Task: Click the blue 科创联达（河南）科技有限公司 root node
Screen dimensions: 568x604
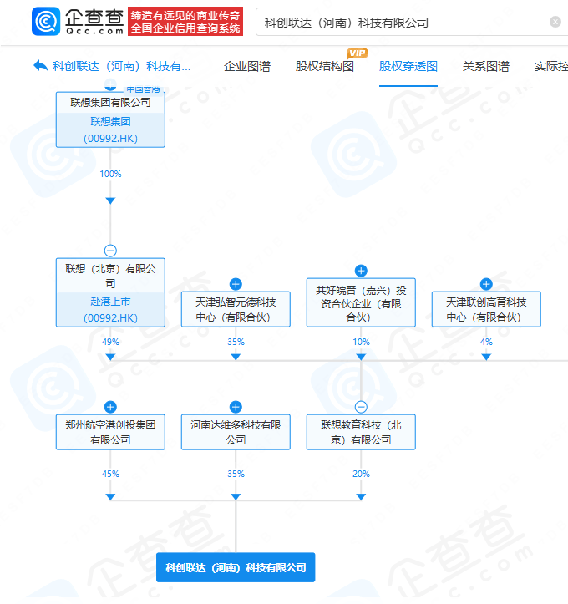Action: pyautogui.click(x=236, y=567)
